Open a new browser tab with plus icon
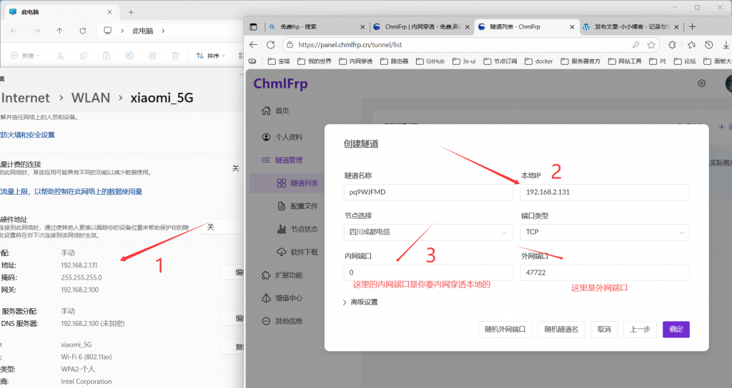The image size is (732, 388). (692, 26)
